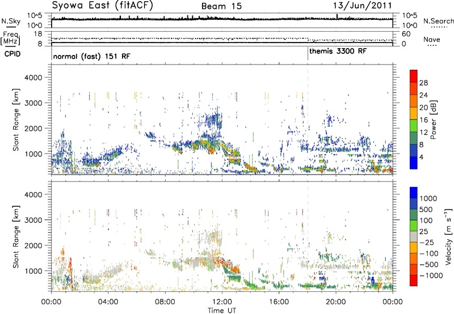This screenshot has width=454, height=314.
Task: Click the "Nave" legend label
Action: pos(432,39)
